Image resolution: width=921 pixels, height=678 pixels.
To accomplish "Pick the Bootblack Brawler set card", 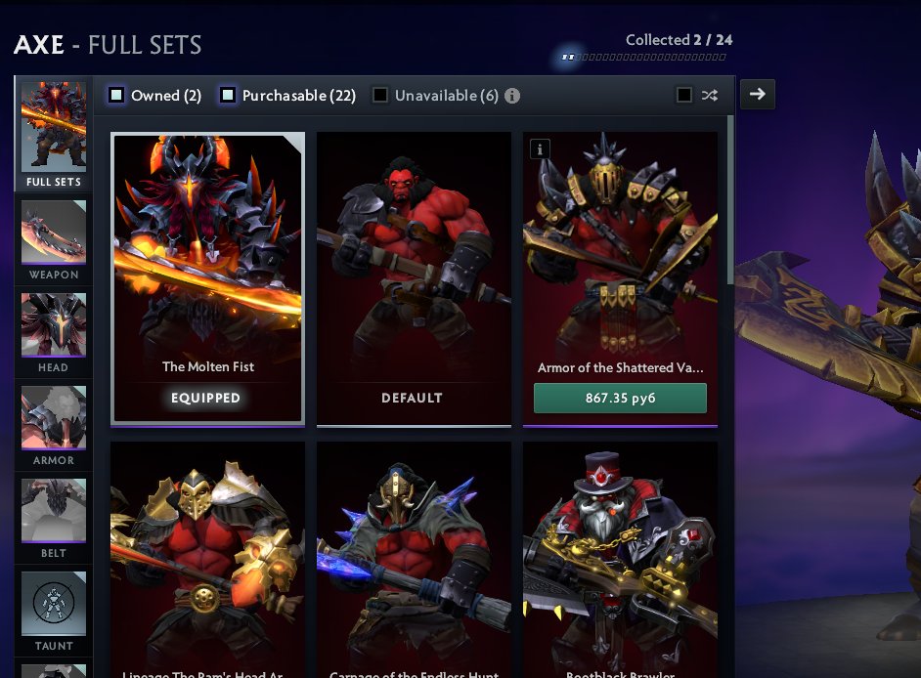I will click(x=620, y=560).
